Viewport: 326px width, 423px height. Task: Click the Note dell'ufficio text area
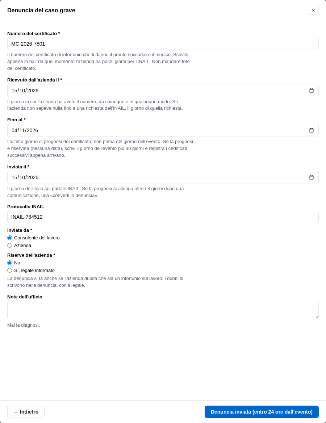tap(163, 310)
